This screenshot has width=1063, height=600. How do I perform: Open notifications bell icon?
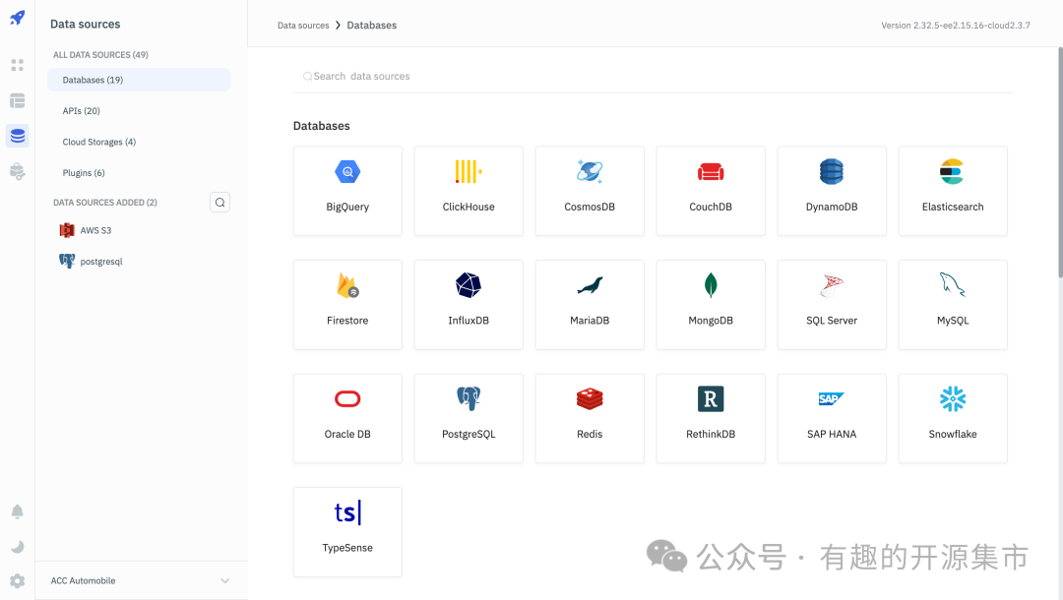point(18,511)
